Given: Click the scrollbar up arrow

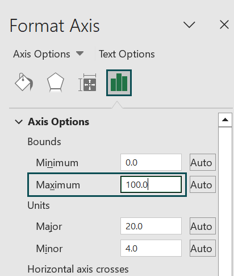Looking at the screenshot, I should pos(225,120).
